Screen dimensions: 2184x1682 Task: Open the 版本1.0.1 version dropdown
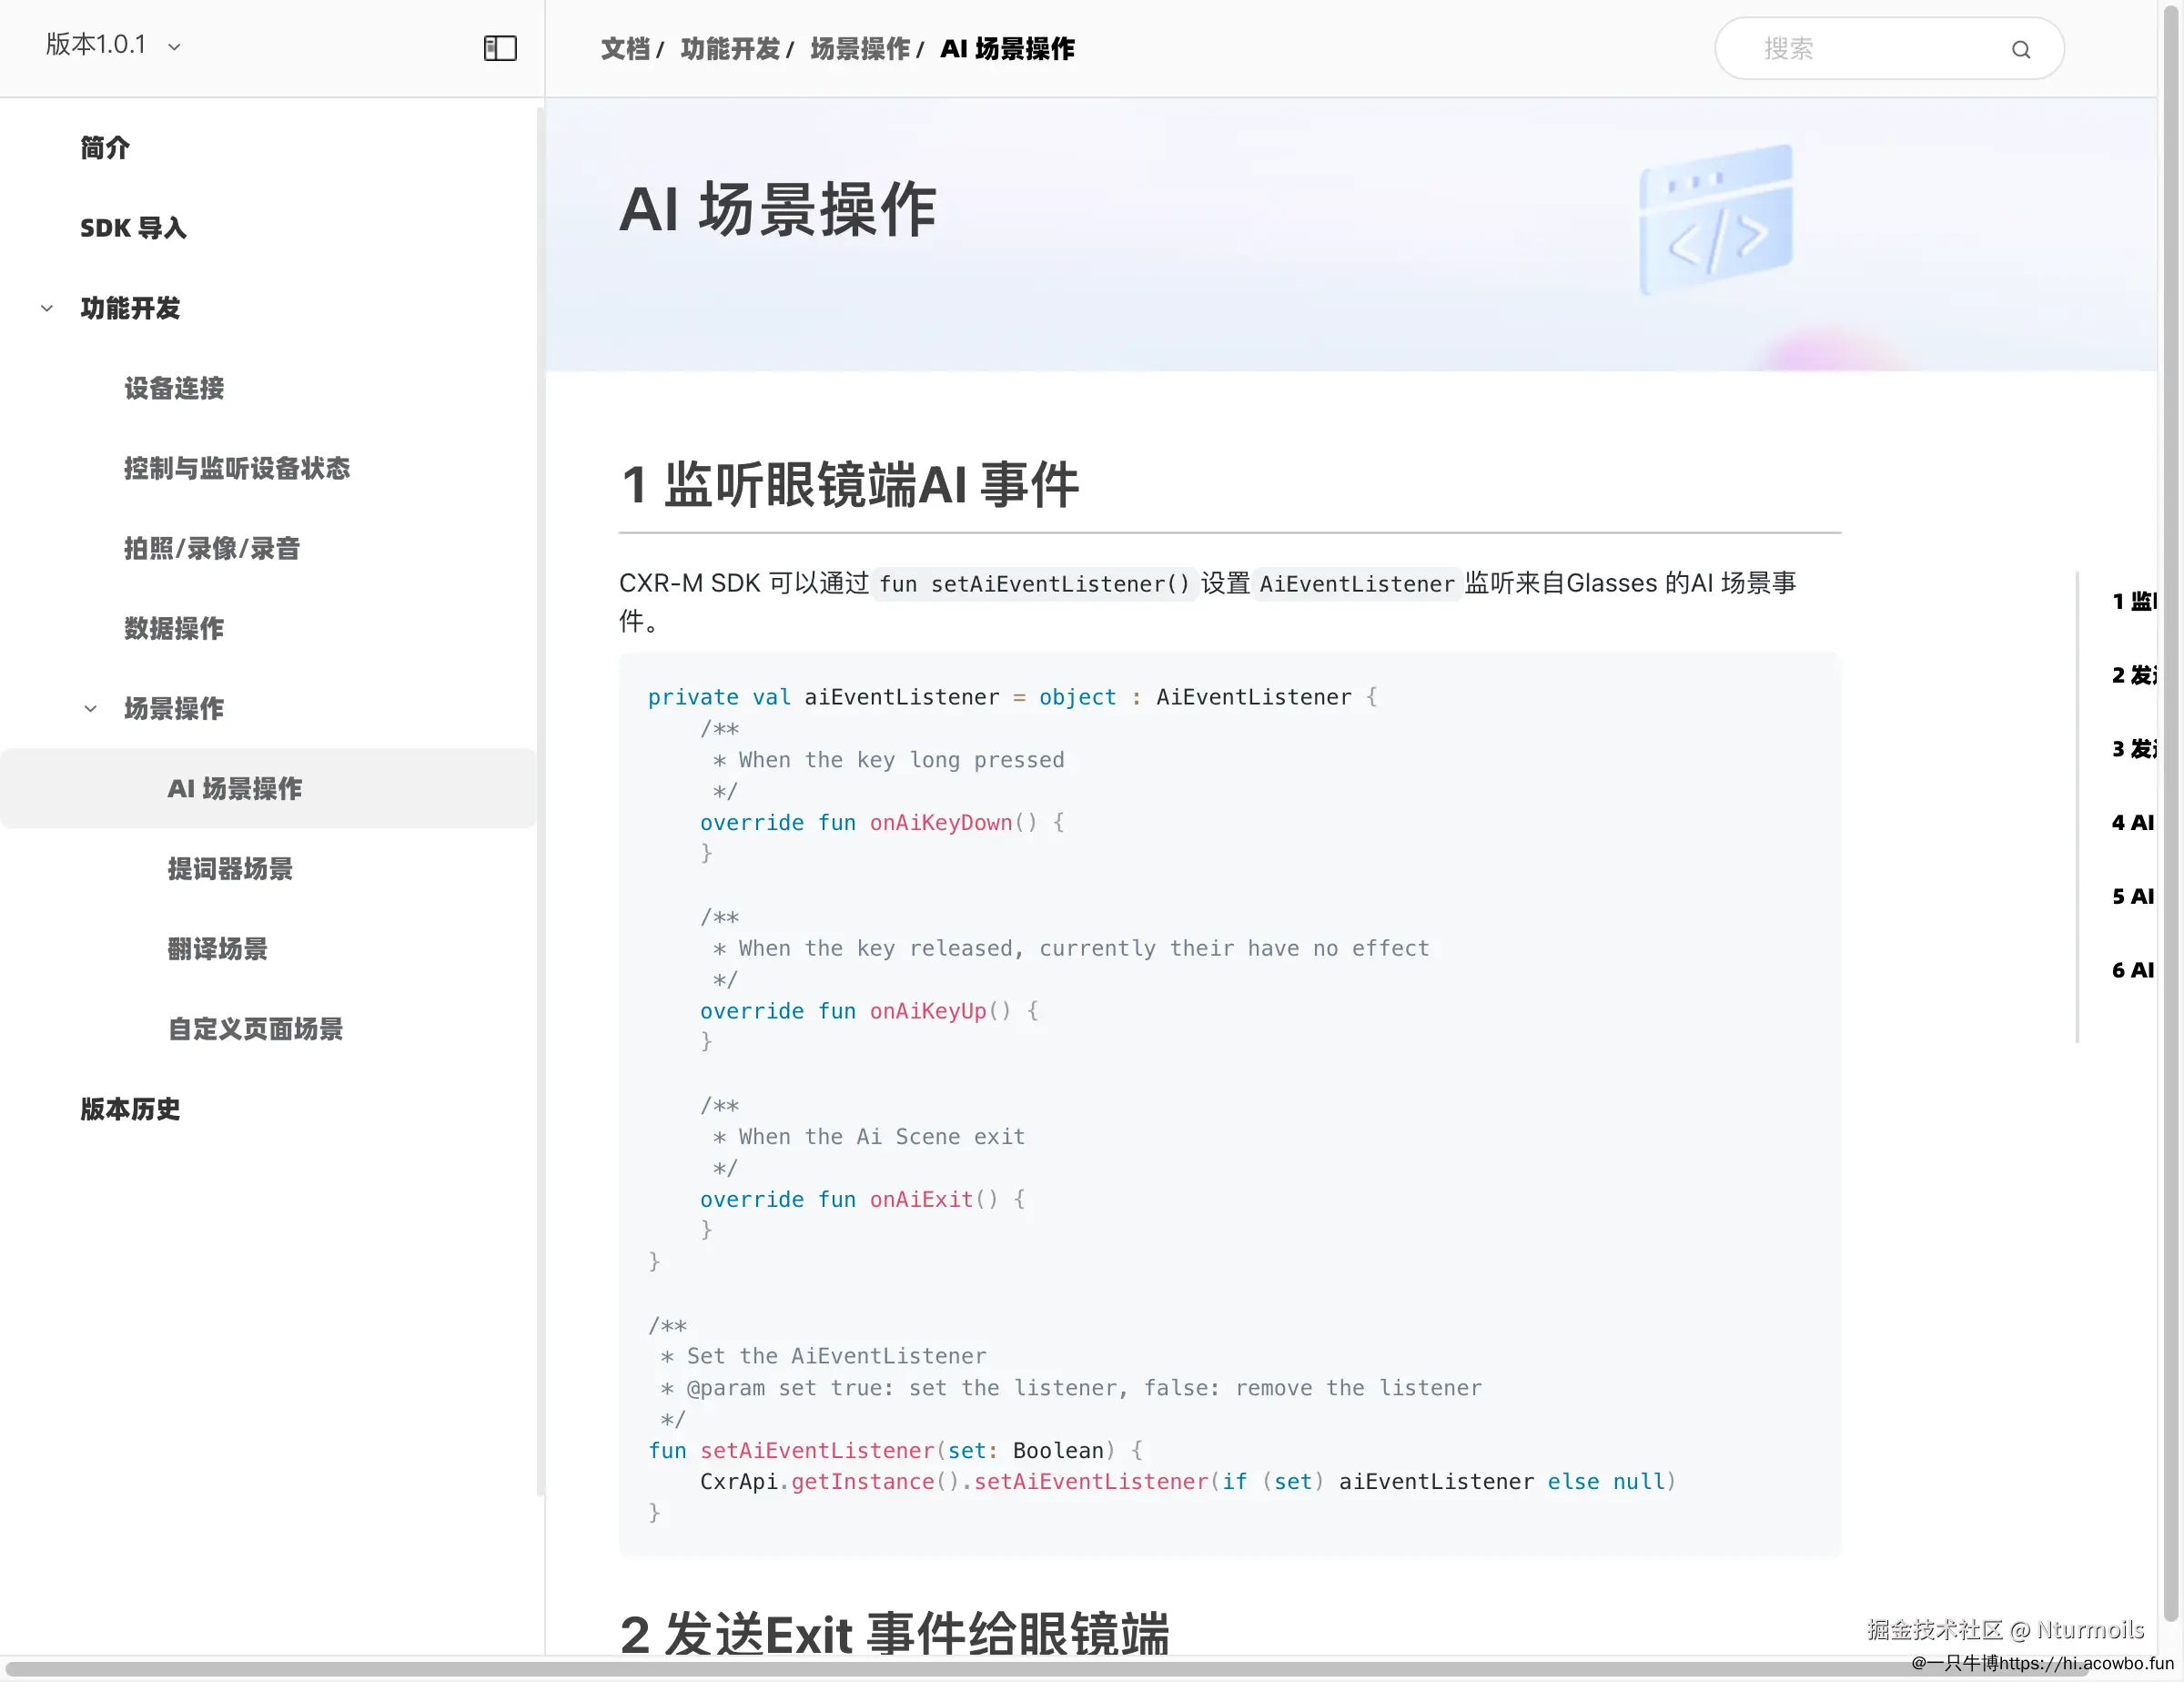coord(112,45)
